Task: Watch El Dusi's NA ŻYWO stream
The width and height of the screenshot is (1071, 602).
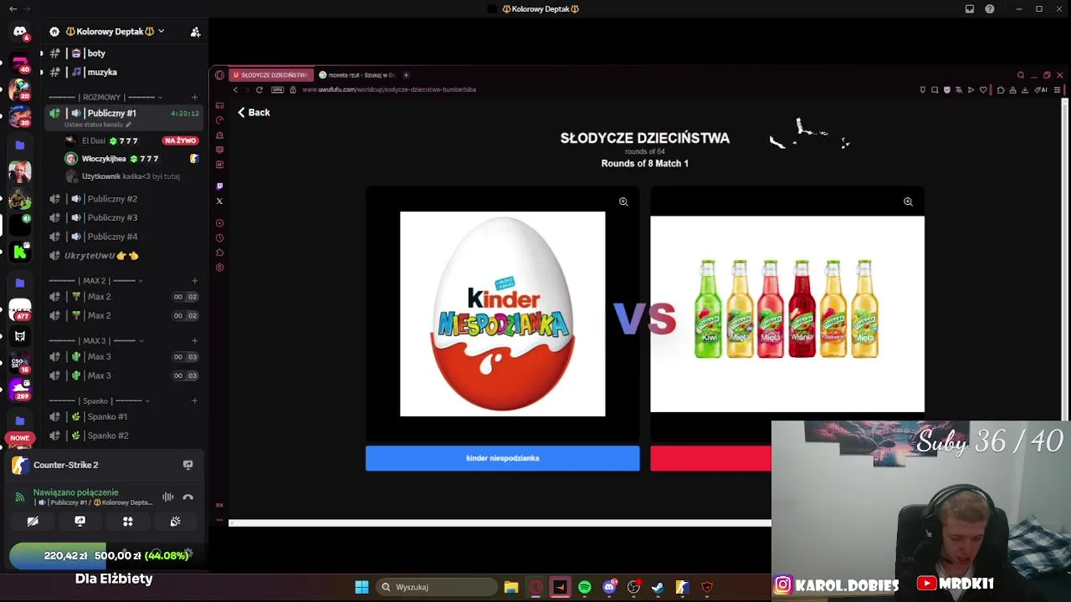Action: point(180,140)
